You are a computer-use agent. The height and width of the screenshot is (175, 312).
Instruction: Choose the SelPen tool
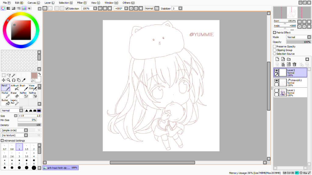24,95
